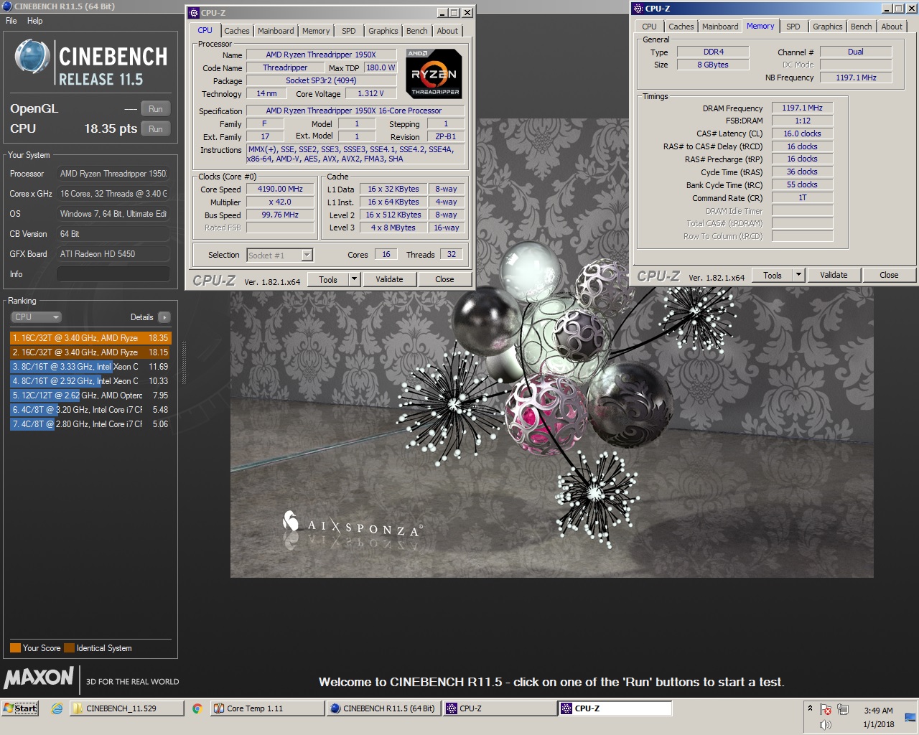
Task: Run the CPU test in CINEBENCH
Action: 155,129
